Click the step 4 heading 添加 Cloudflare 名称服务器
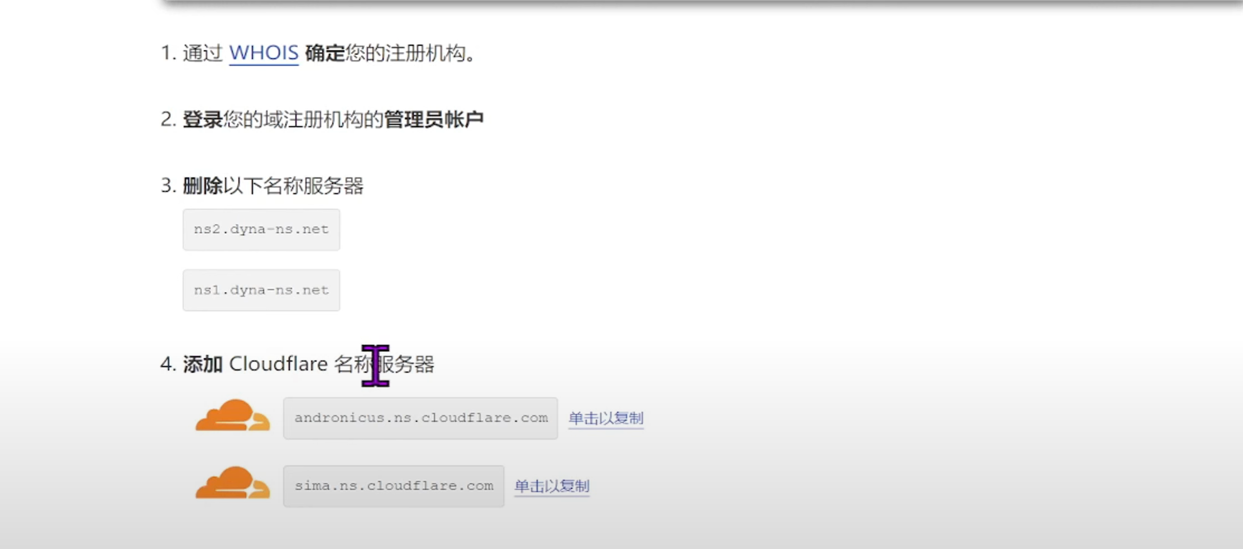Image resolution: width=1243 pixels, height=549 pixels. click(309, 364)
